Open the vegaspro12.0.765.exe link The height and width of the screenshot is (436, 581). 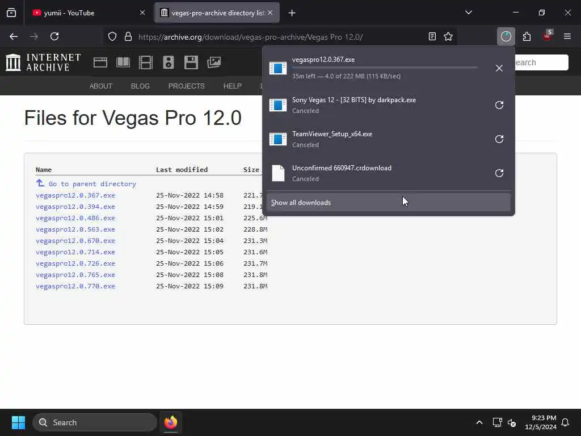[75, 275]
